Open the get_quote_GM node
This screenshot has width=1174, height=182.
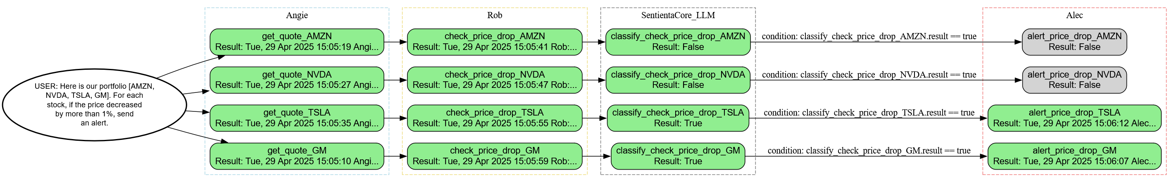[x=297, y=156]
